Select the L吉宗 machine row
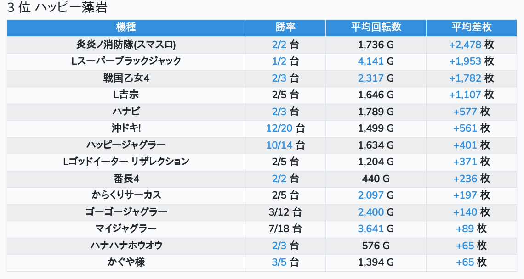This screenshot has width=524, height=279. click(x=126, y=95)
